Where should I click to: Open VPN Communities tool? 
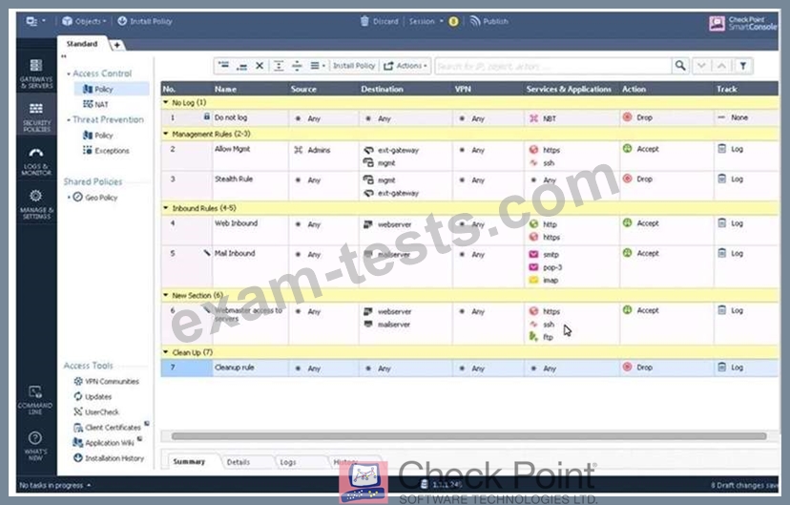click(x=106, y=381)
